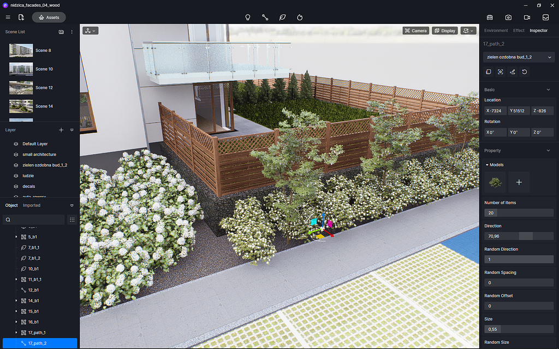Click the Assets button in the Scene List panel
This screenshot has width=559, height=349.
point(49,17)
